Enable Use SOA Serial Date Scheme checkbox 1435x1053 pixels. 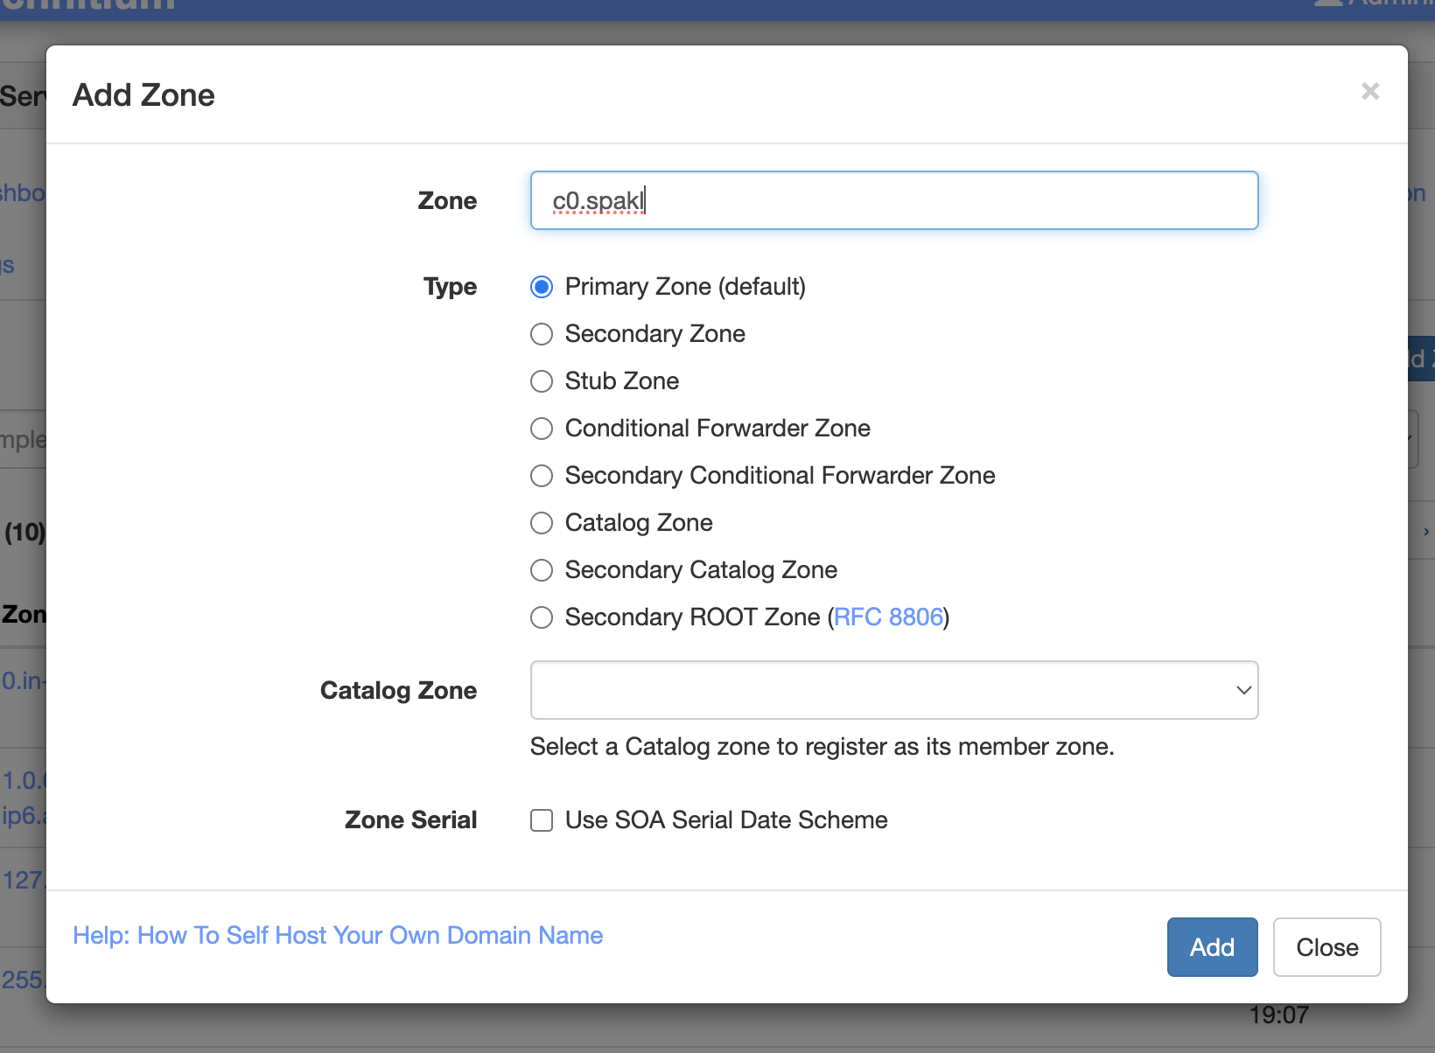point(542,820)
